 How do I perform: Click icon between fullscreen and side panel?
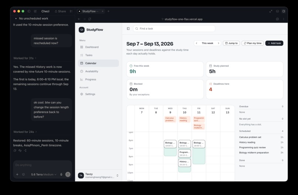277,11
